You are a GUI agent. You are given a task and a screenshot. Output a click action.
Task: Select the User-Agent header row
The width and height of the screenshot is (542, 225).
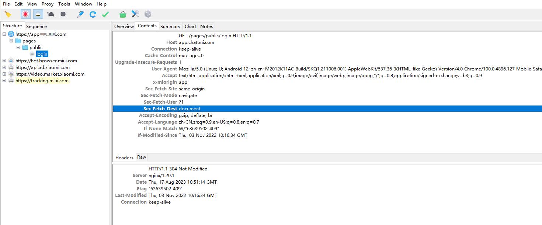click(164, 69)
